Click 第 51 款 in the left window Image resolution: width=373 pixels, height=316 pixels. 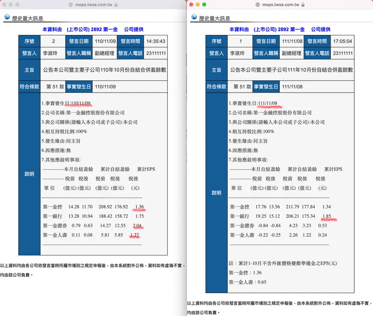coord(55,87)
